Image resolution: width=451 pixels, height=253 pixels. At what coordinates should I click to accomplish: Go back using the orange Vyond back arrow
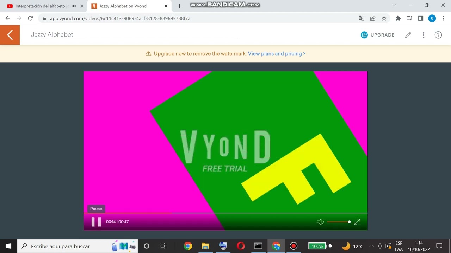10,35
